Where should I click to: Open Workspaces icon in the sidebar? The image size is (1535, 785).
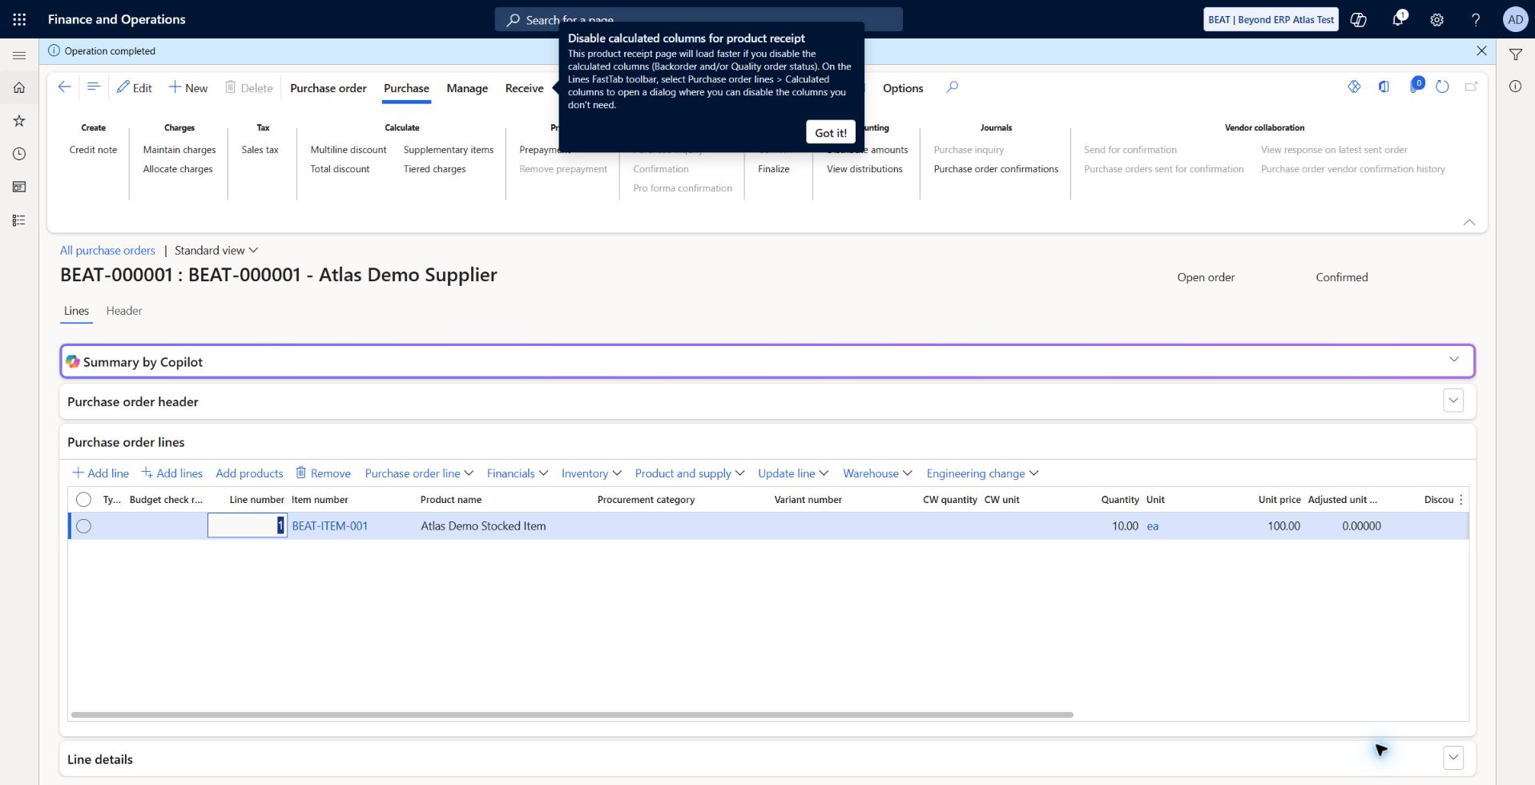pyautogui.click(x=19, y=187)
